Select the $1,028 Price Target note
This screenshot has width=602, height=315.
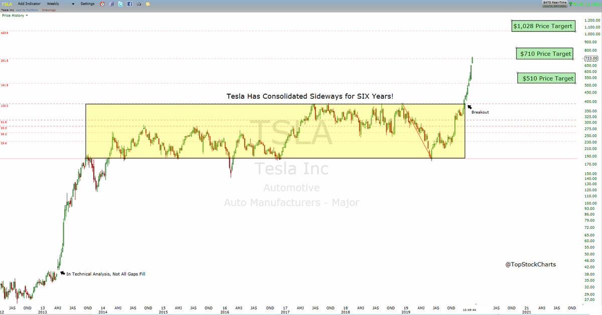coord(543,26)
